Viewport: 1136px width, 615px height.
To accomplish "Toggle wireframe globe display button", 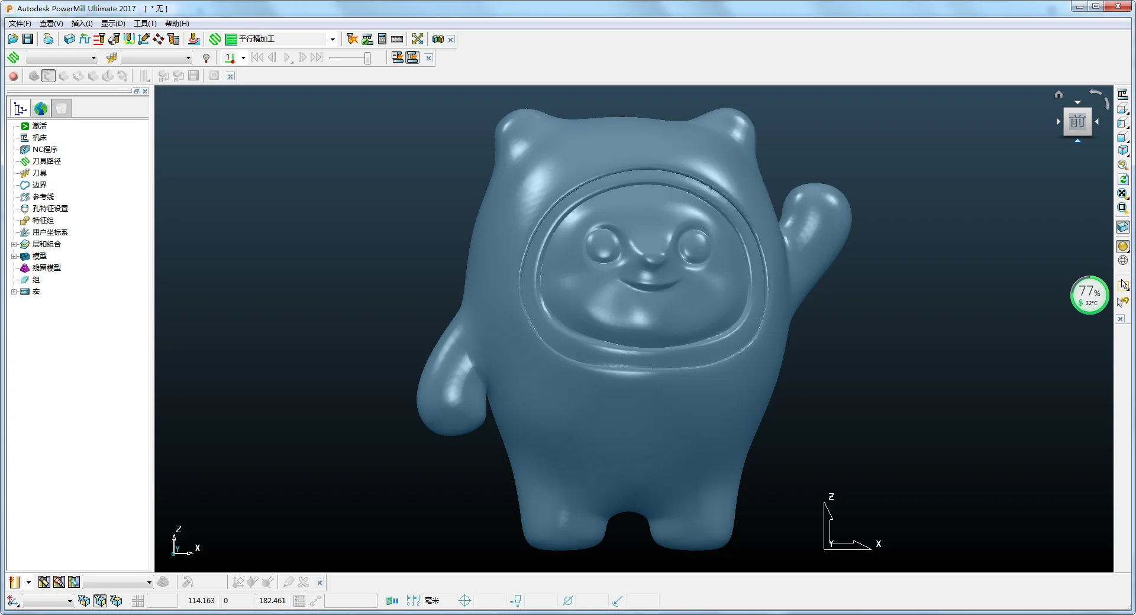I will 1122,260.
